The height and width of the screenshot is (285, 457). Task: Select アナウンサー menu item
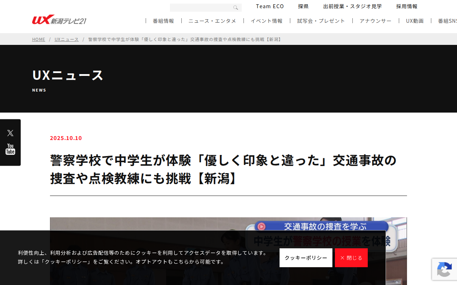point(376,21)
